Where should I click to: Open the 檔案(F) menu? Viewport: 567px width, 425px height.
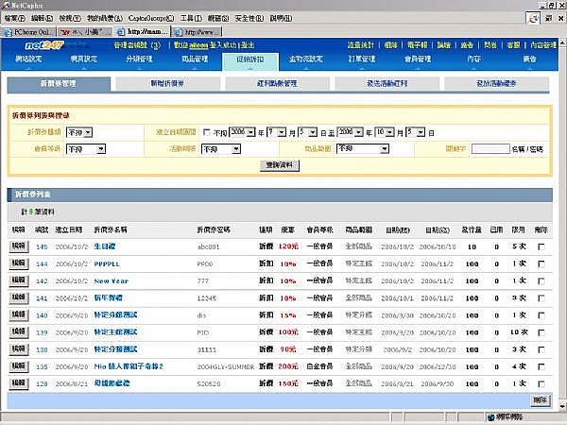[15, 18]
